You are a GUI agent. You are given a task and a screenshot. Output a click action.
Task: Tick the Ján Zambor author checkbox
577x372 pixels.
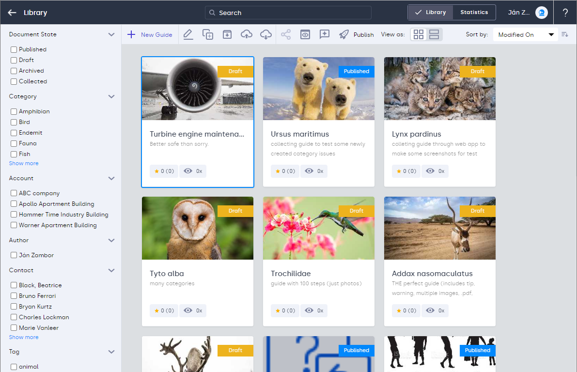point(14,255)
